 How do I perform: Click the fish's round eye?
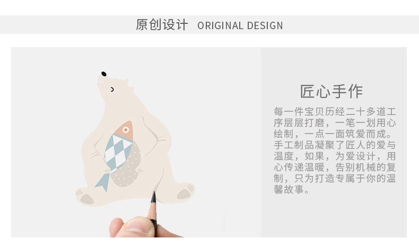[x=126, y=130]
